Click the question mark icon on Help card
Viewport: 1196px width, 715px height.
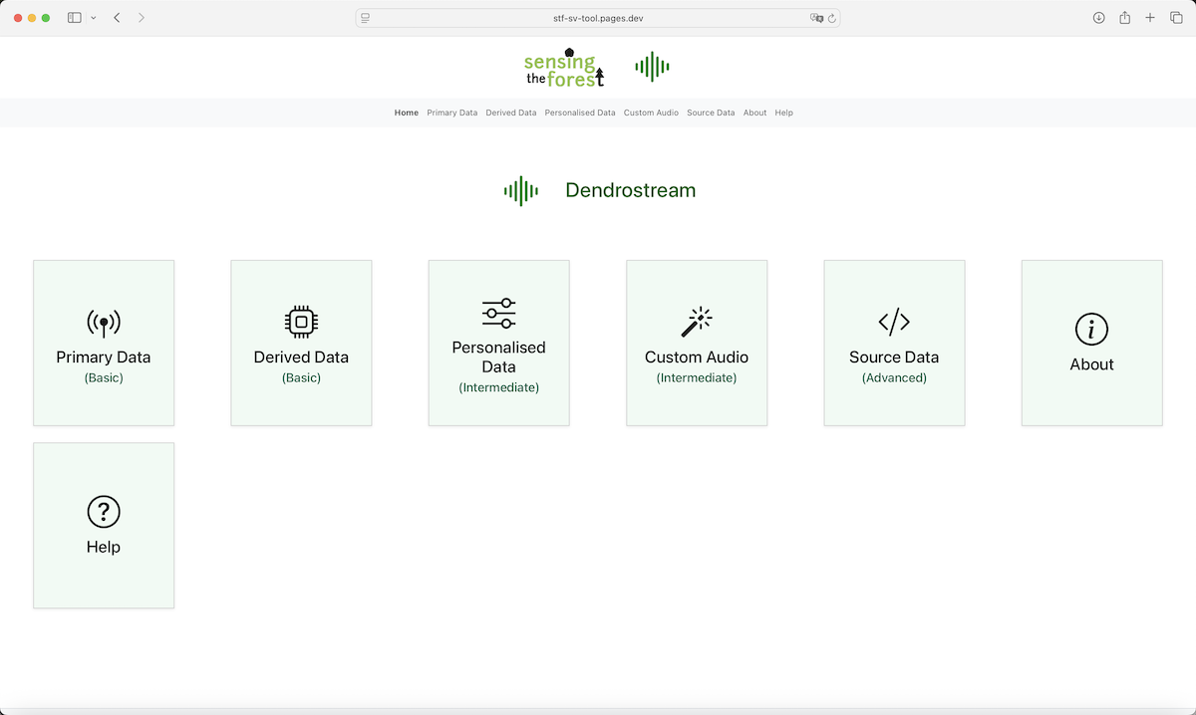pyautogui.click(x=104, y=512)
